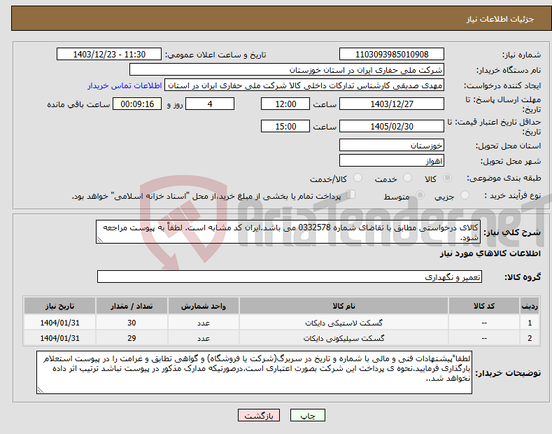Click the تاریخ نیاز column header
The width and height of the screenshot is (552, 434).
click(60, 306)
